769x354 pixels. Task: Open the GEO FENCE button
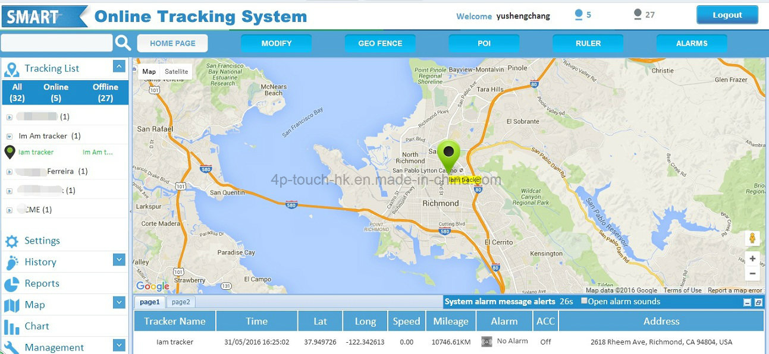coord(380,43)
